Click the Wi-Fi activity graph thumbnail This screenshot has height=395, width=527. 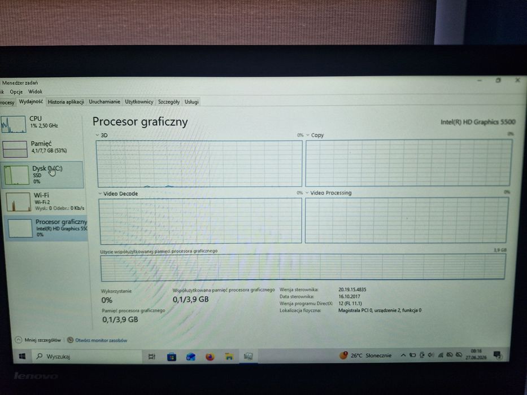click(x=19, y=201)
